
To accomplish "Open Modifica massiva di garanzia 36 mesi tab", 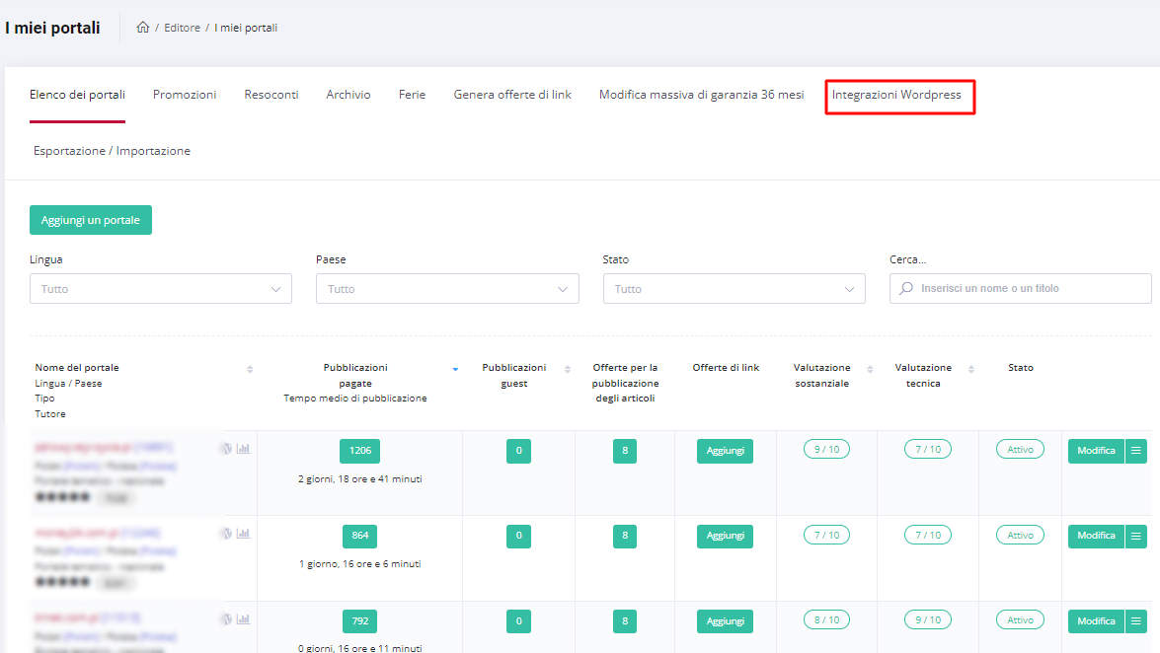I will coord(701,95).
